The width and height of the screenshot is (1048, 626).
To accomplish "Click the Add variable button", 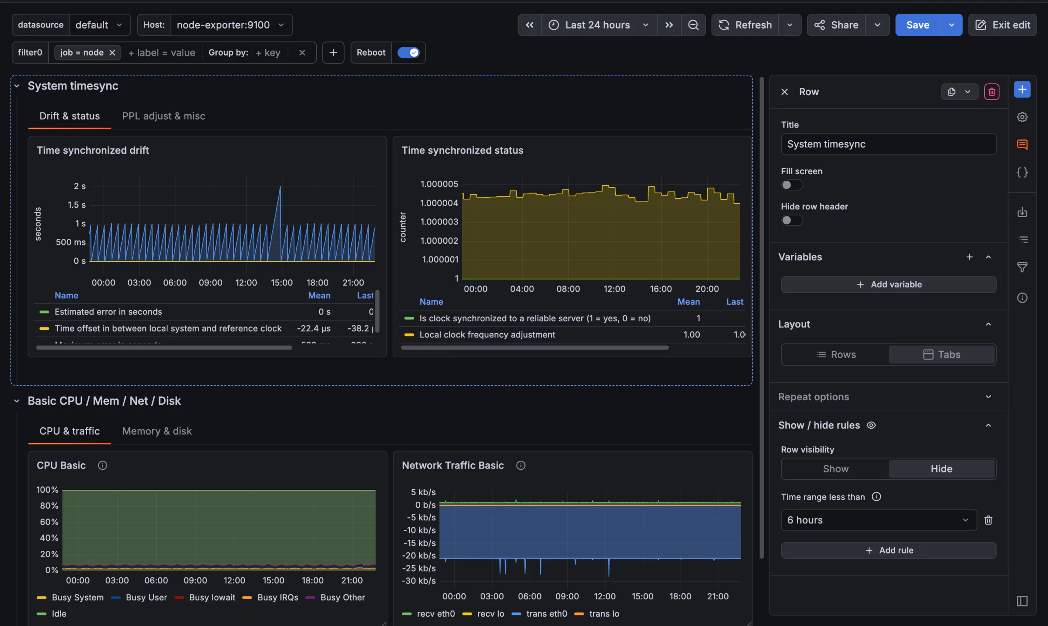I will tap(888, 284).
